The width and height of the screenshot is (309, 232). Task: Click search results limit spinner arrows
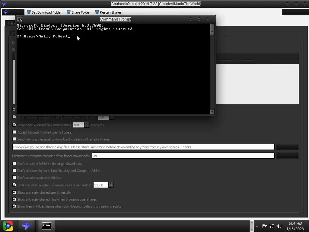coord(111,185)
